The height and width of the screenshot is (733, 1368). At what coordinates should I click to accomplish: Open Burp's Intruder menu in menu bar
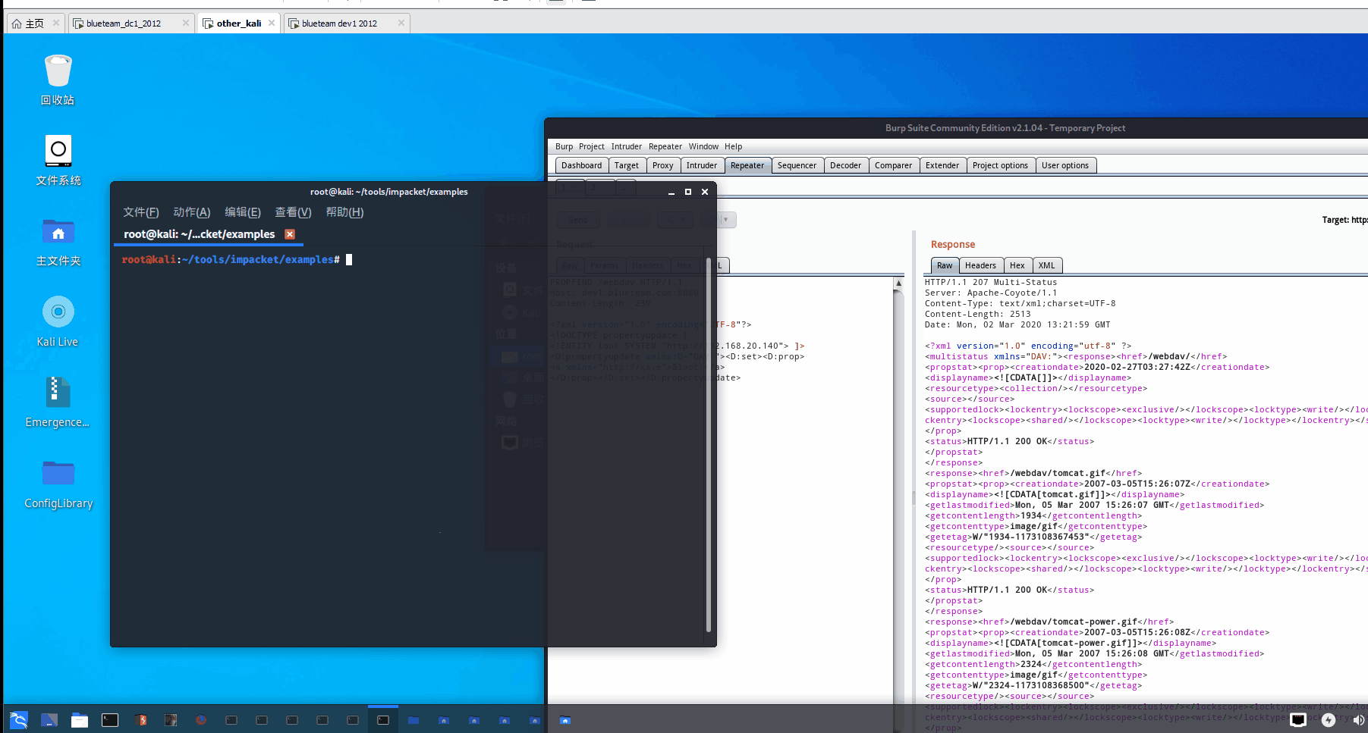(626, 146)
